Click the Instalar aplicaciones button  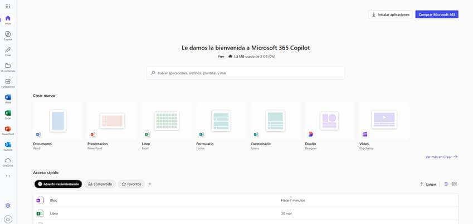tap(390, 14)
